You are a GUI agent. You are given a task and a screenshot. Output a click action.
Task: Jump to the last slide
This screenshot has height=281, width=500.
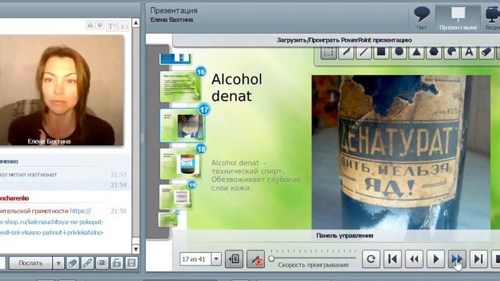pyautogui.click(x=479, y=259)
